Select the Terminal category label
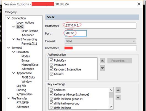 [x=17, y=48]
